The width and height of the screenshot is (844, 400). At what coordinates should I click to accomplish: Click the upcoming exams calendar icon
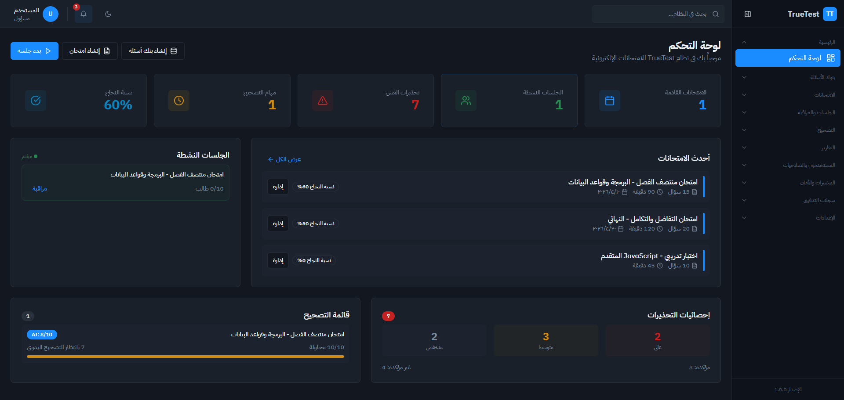(x=609, y=101)
